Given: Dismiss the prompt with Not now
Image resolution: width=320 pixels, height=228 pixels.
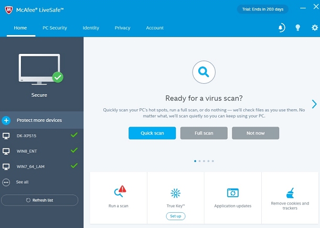Looking at the screenshot, I should click(x=255, y=133).
